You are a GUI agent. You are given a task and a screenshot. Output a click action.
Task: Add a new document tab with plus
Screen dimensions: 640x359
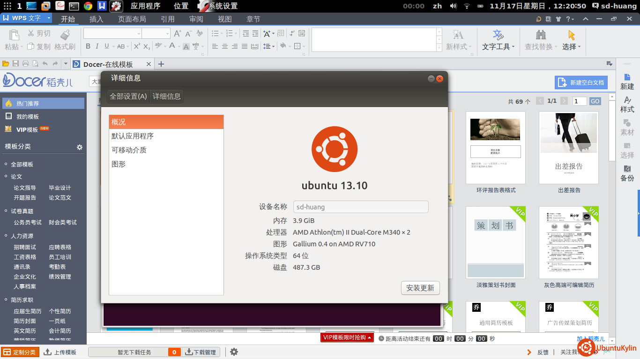(x=161, y=64)
